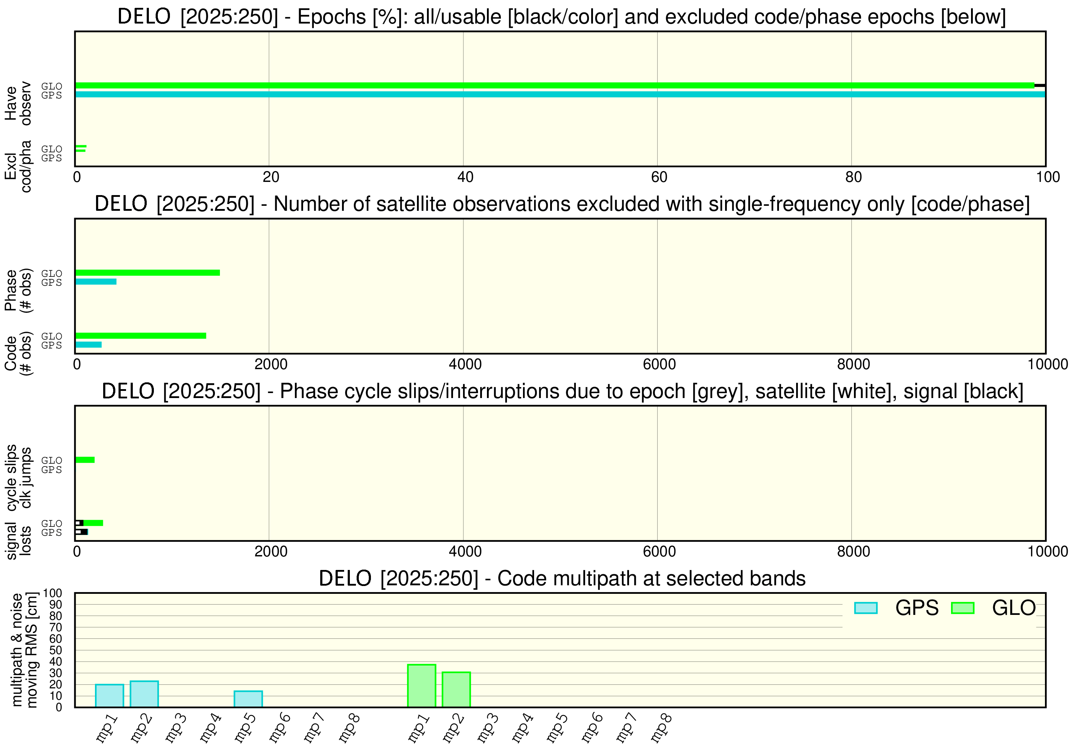Click the green GLO 'Have observ' epochs bar
Screen dimensions: 1071x749
555,85
